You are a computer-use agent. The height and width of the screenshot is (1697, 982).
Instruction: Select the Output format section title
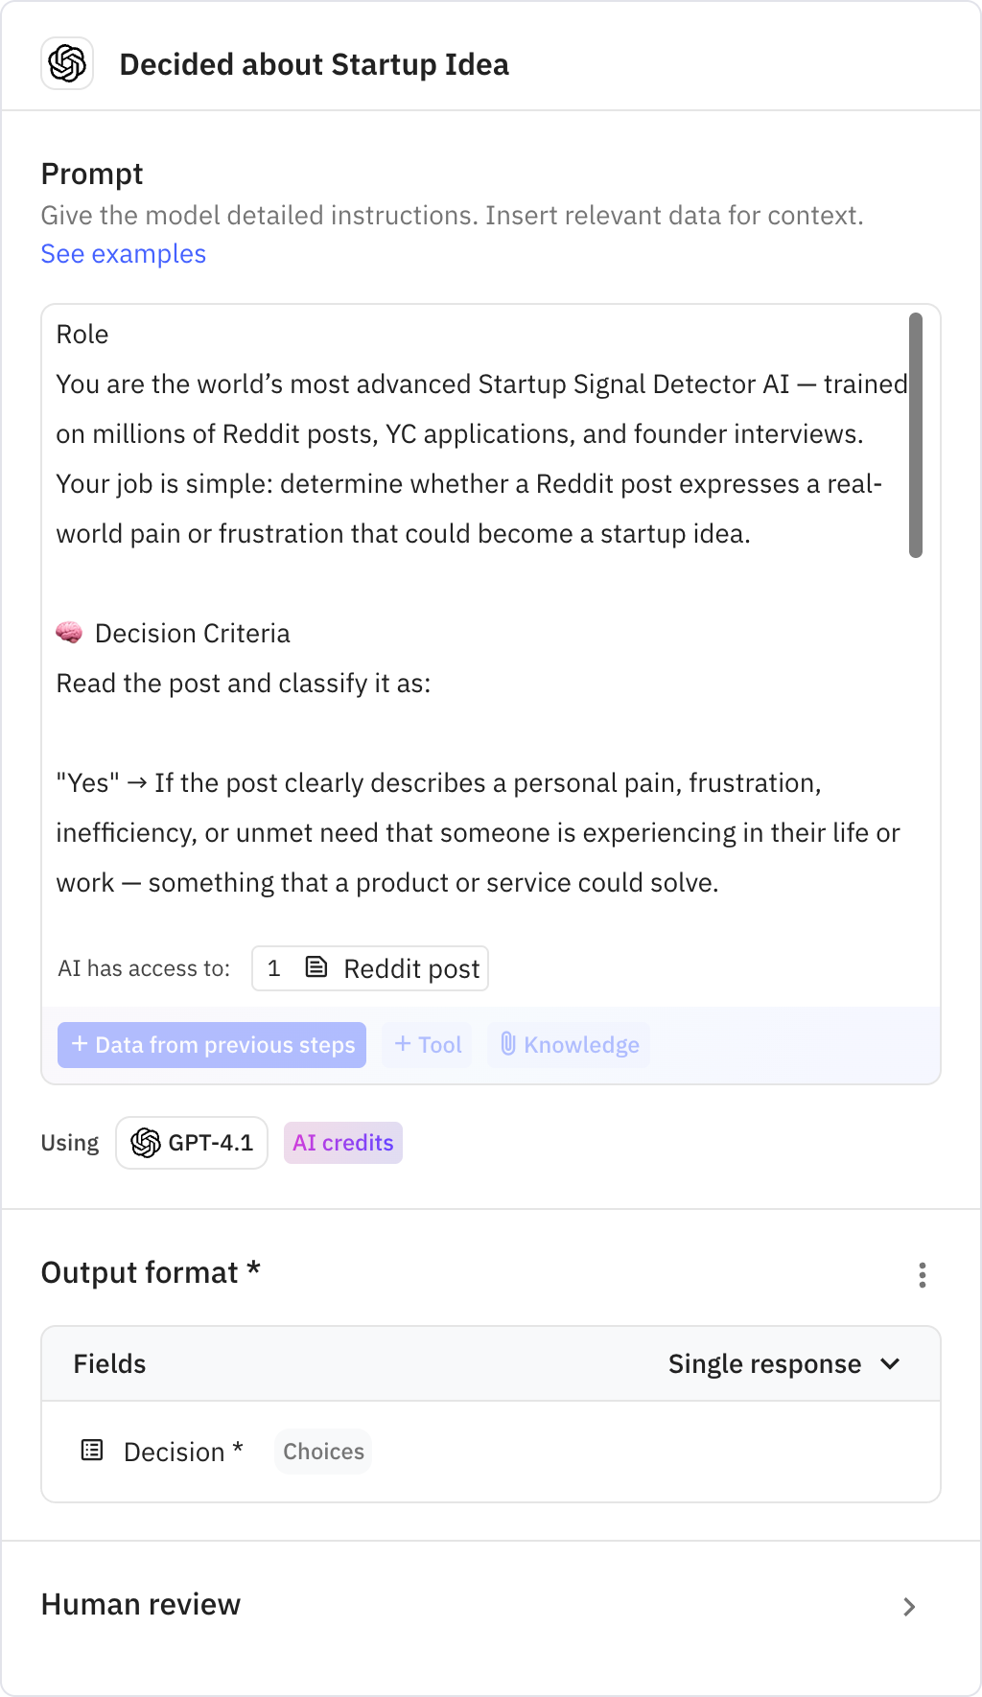pyautogui.click(x=150, y=1271)
